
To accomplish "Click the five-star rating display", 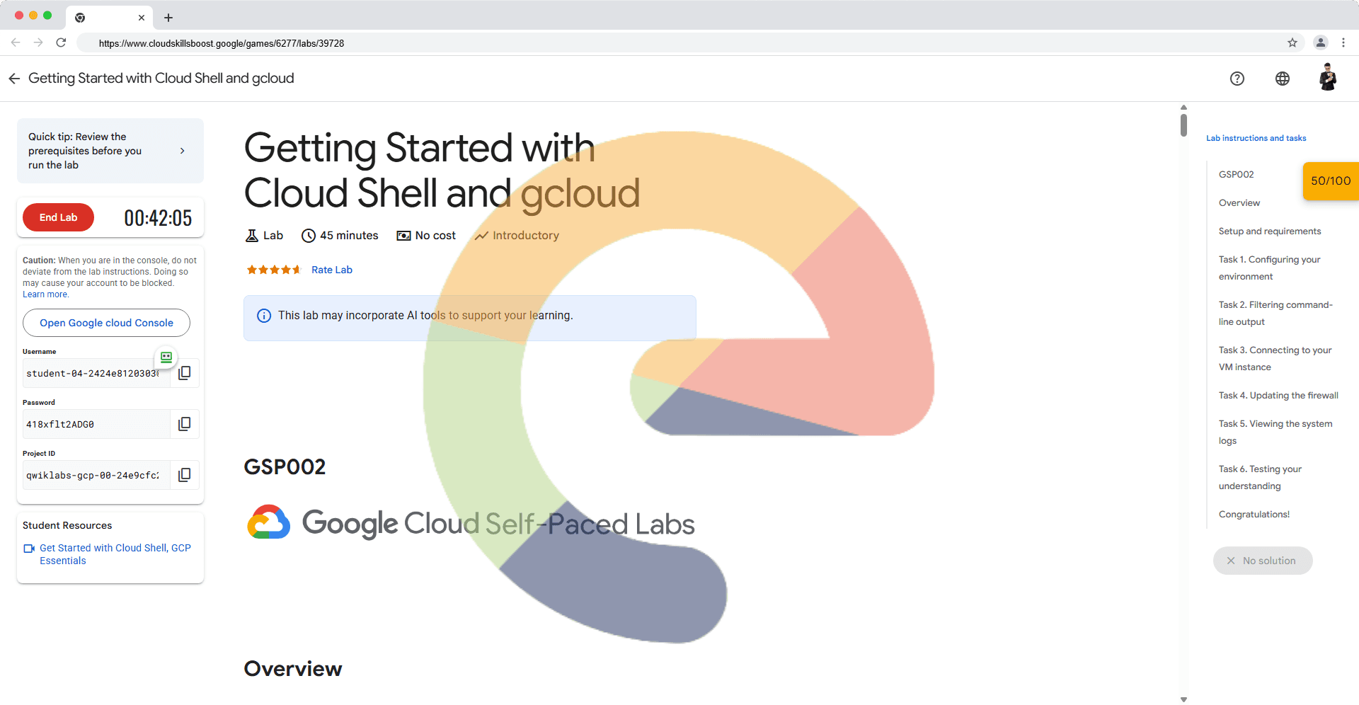I will 273,270.
